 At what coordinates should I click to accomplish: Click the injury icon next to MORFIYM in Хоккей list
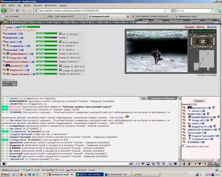tap(208, 114)
